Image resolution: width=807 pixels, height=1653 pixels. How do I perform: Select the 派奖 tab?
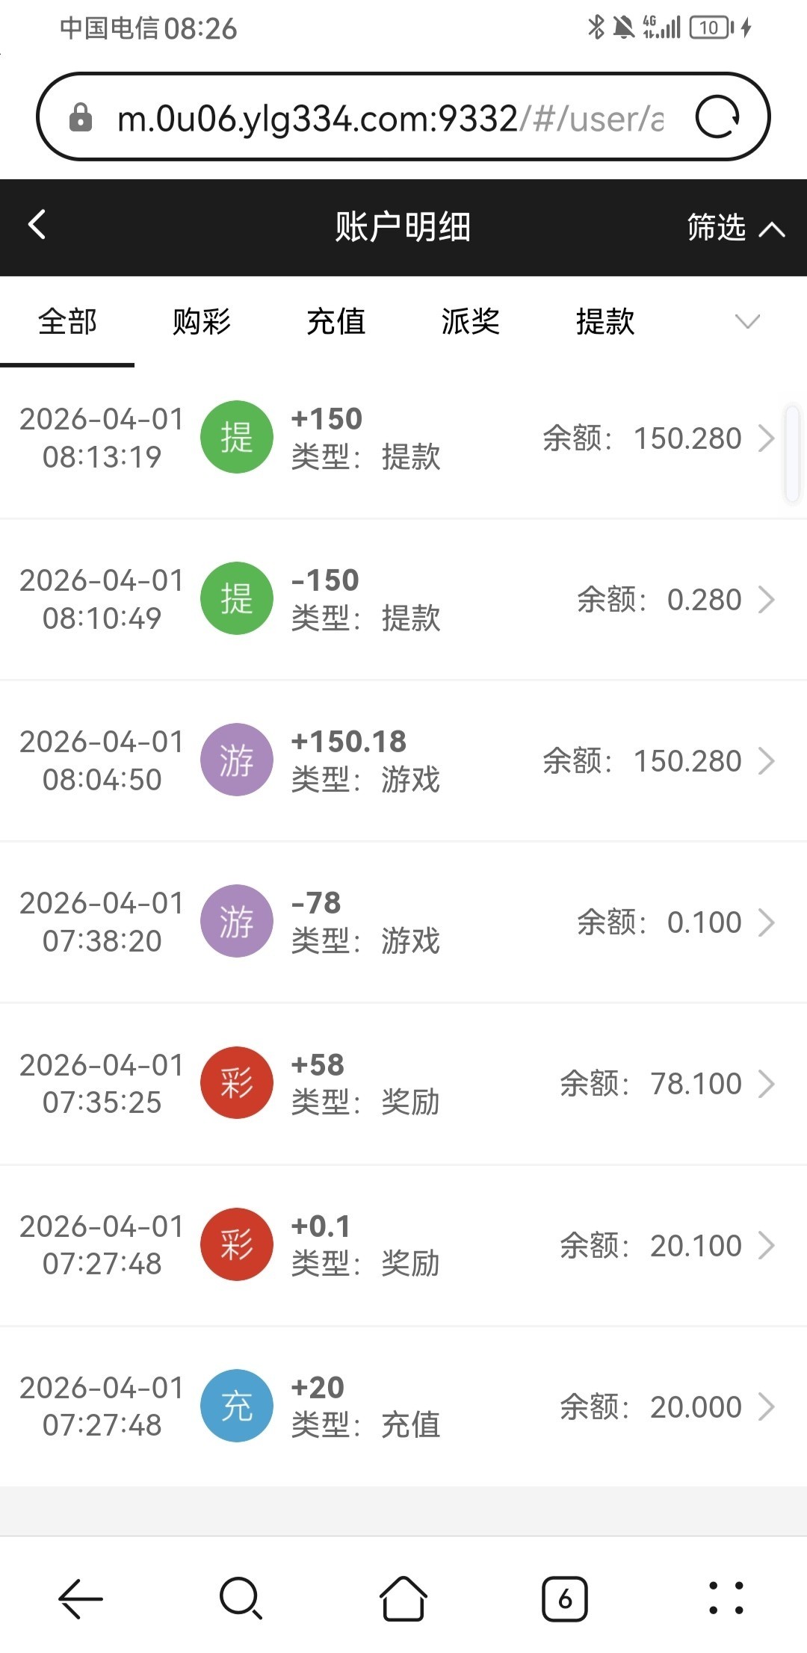coord(470,322)
